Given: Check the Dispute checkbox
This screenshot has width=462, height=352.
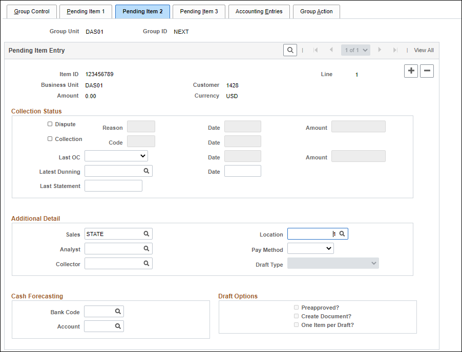Looking at the screenshot, I should pos(50,124).
